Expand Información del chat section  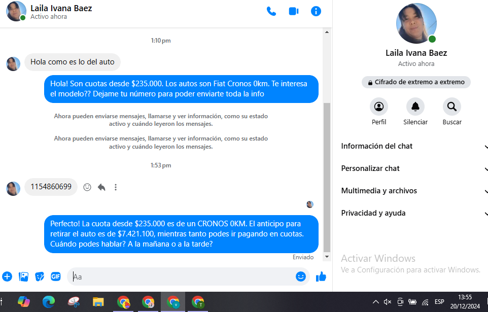point(414,146)
